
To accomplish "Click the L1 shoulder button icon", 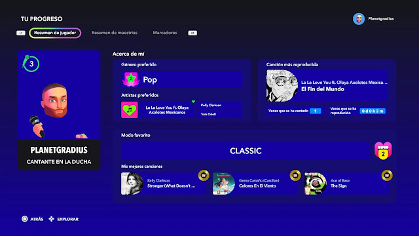I will [21, 33].
